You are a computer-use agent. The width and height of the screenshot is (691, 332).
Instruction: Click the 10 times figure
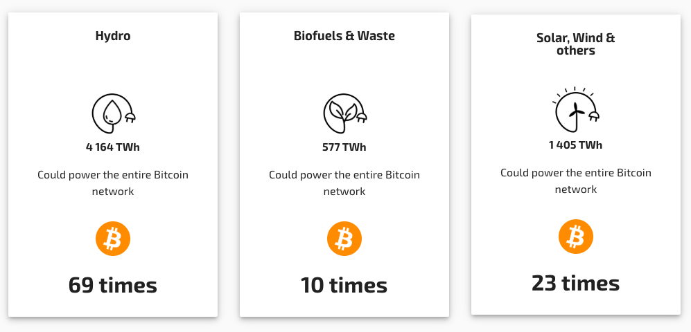coord(344,285)
